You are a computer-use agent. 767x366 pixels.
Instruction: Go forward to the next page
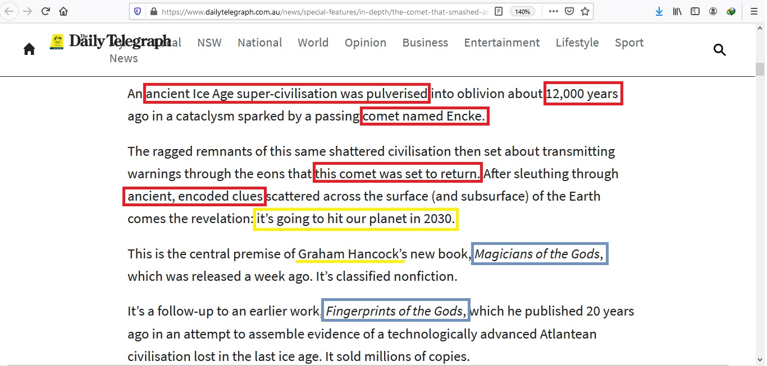coord(28,11)
